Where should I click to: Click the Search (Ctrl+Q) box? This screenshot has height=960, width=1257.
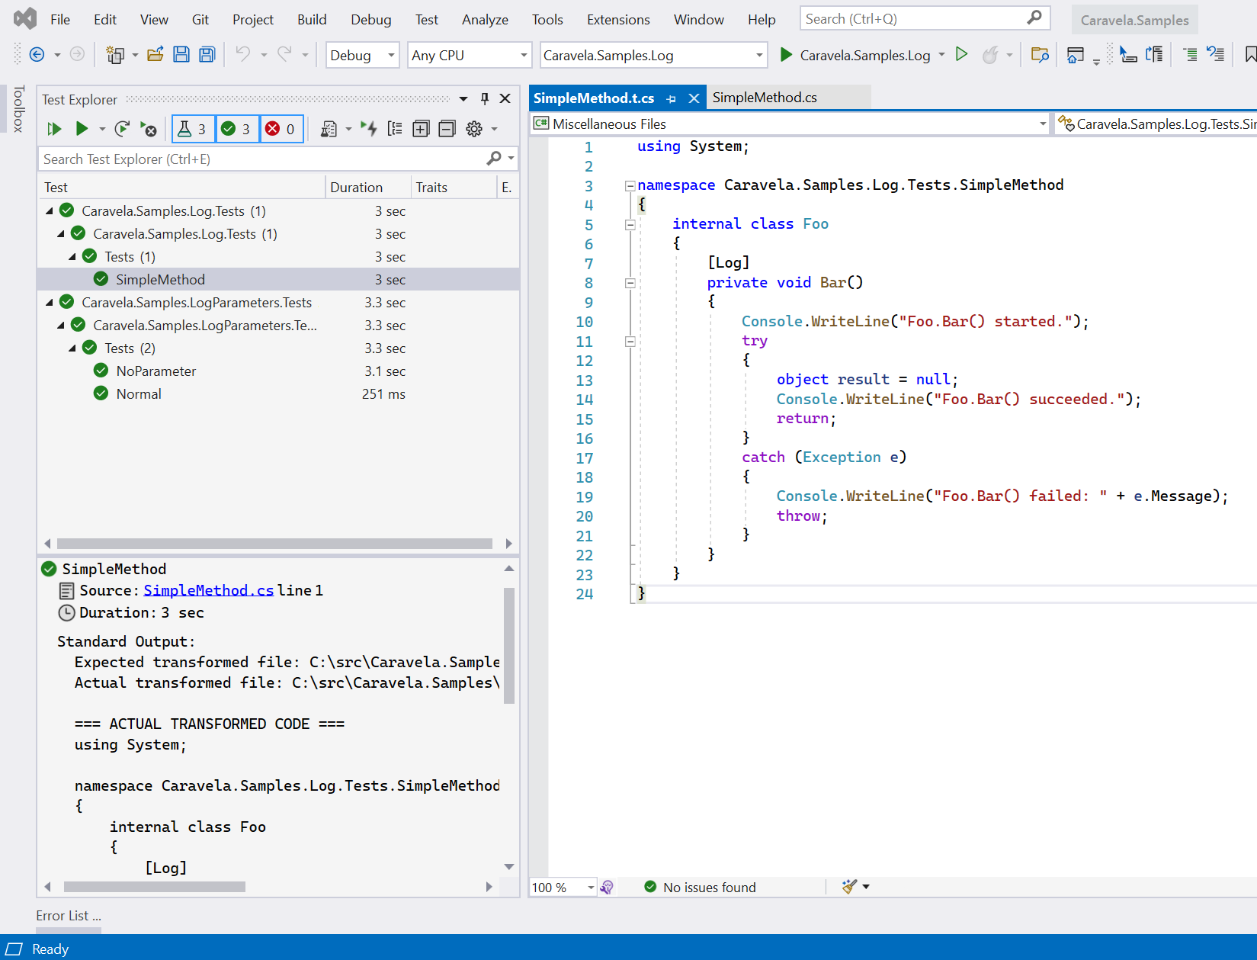click(x=925, y=19)
